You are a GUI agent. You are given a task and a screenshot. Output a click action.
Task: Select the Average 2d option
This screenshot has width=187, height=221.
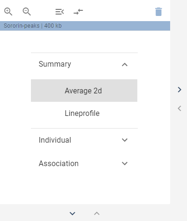click(x=84, y=91)
